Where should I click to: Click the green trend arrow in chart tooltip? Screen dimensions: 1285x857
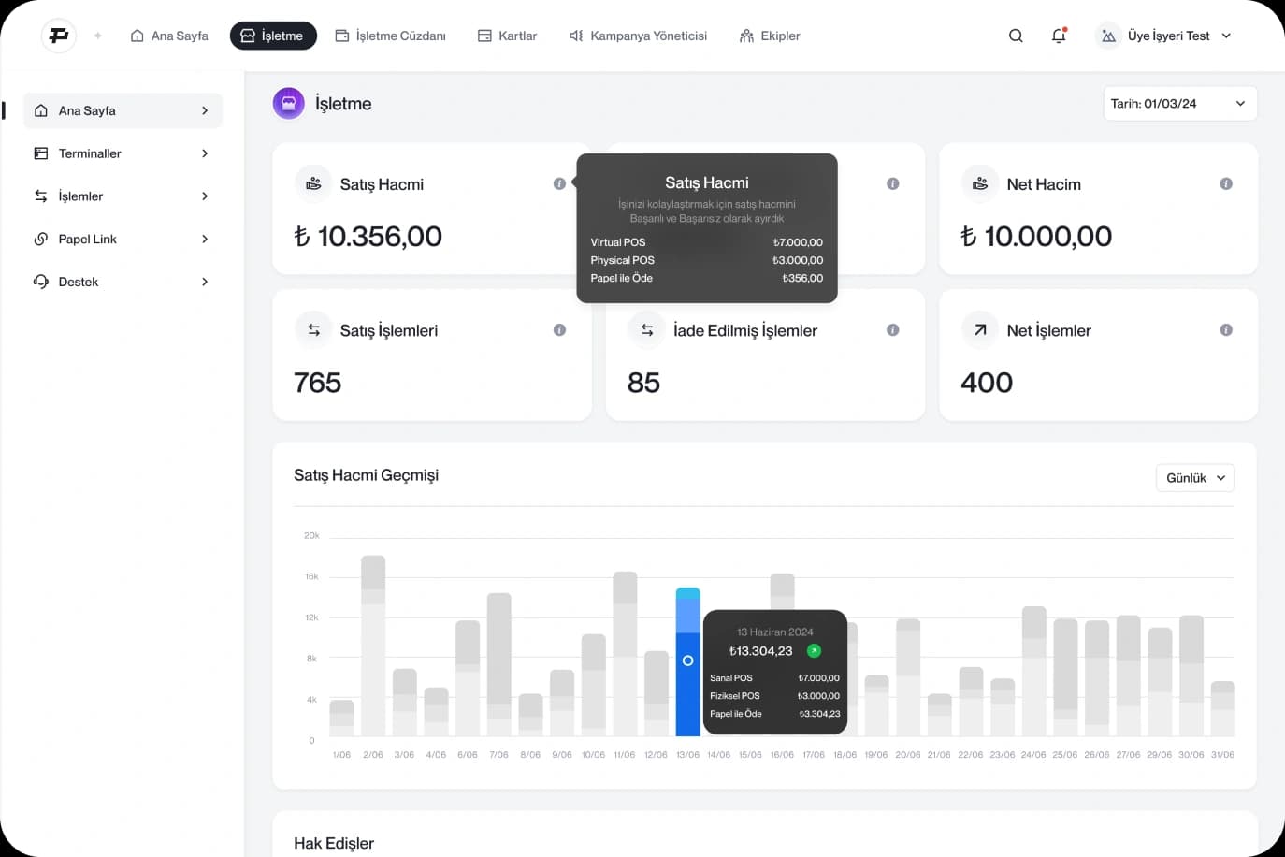[x=814, y=650]
